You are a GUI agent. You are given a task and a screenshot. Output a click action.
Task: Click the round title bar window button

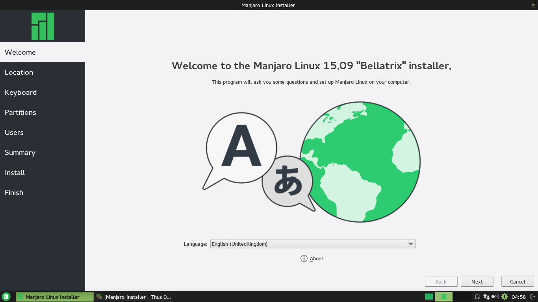tap(533, 5)
